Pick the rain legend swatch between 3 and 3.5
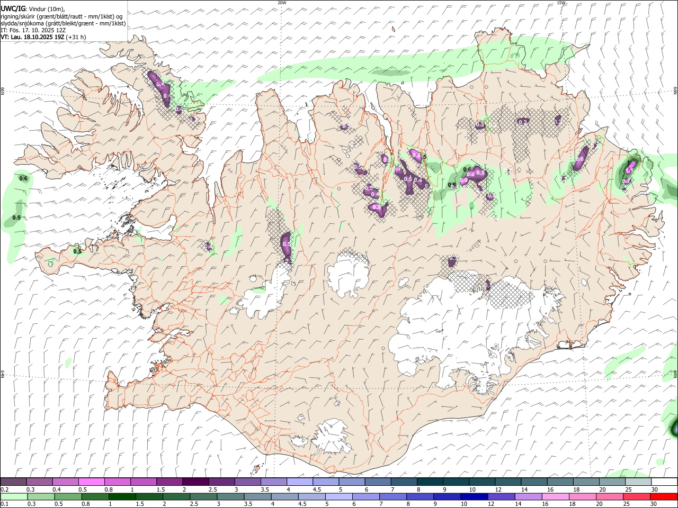This screenshot has height=508, width=678. [230, 496]
